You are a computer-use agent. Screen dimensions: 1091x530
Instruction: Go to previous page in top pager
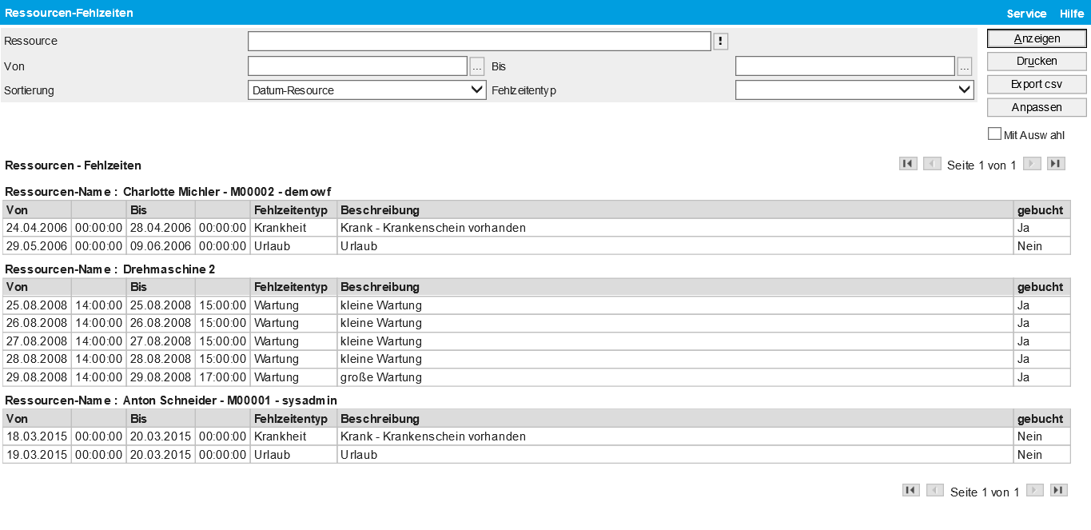[932, 164]
